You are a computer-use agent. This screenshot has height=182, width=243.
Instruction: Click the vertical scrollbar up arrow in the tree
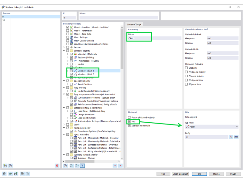(122, 27)
